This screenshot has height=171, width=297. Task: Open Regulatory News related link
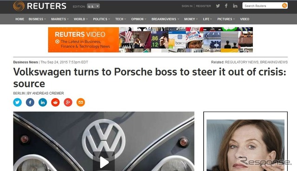[241, 62]
